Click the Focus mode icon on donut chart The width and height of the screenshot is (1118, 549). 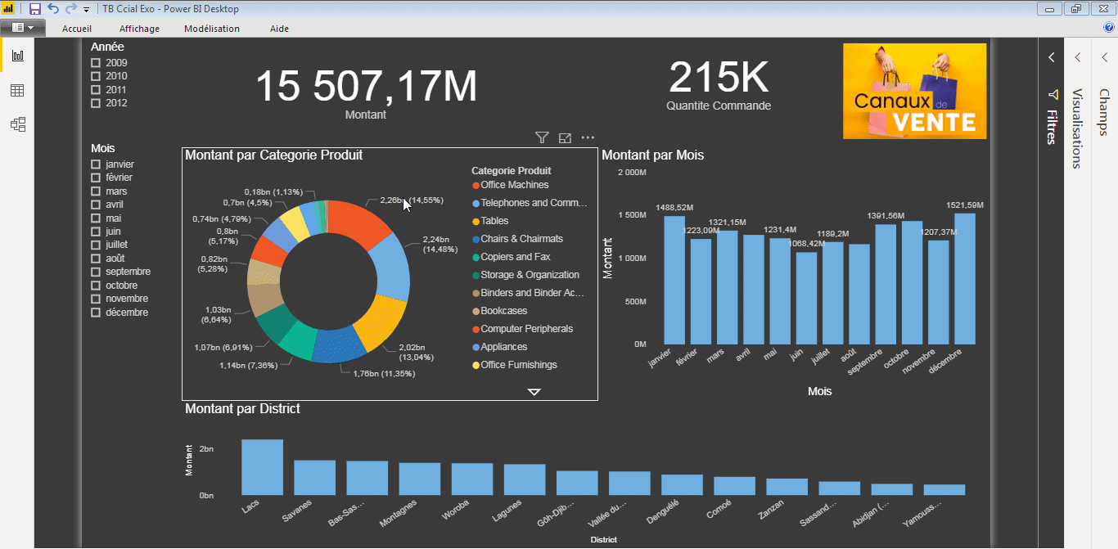click(x=565, y=137)
